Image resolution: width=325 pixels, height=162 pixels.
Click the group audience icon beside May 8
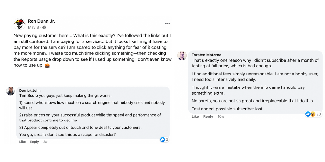pos(44,27)
